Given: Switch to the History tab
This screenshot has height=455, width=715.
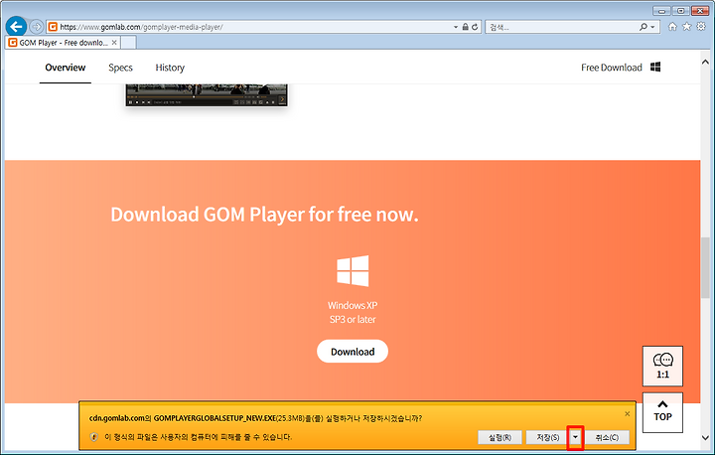Looking at the screenshot, I should click(x=170, y=68).
